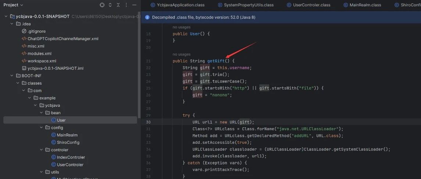This screenshot has width=421, height=179.
Task: Collapse the BOOT-INF folder
Action: pos(12,76)
